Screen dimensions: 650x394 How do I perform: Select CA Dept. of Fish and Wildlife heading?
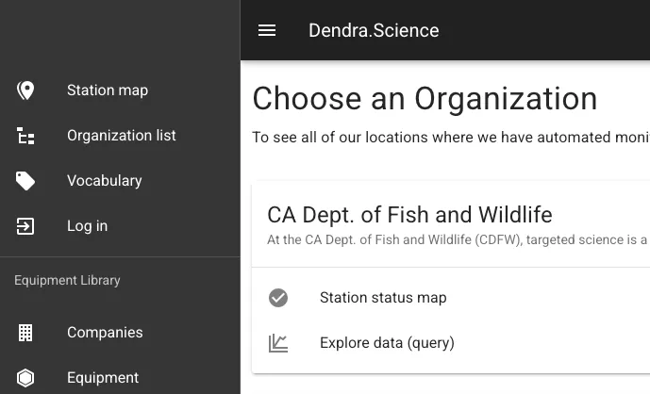(409, 215)
